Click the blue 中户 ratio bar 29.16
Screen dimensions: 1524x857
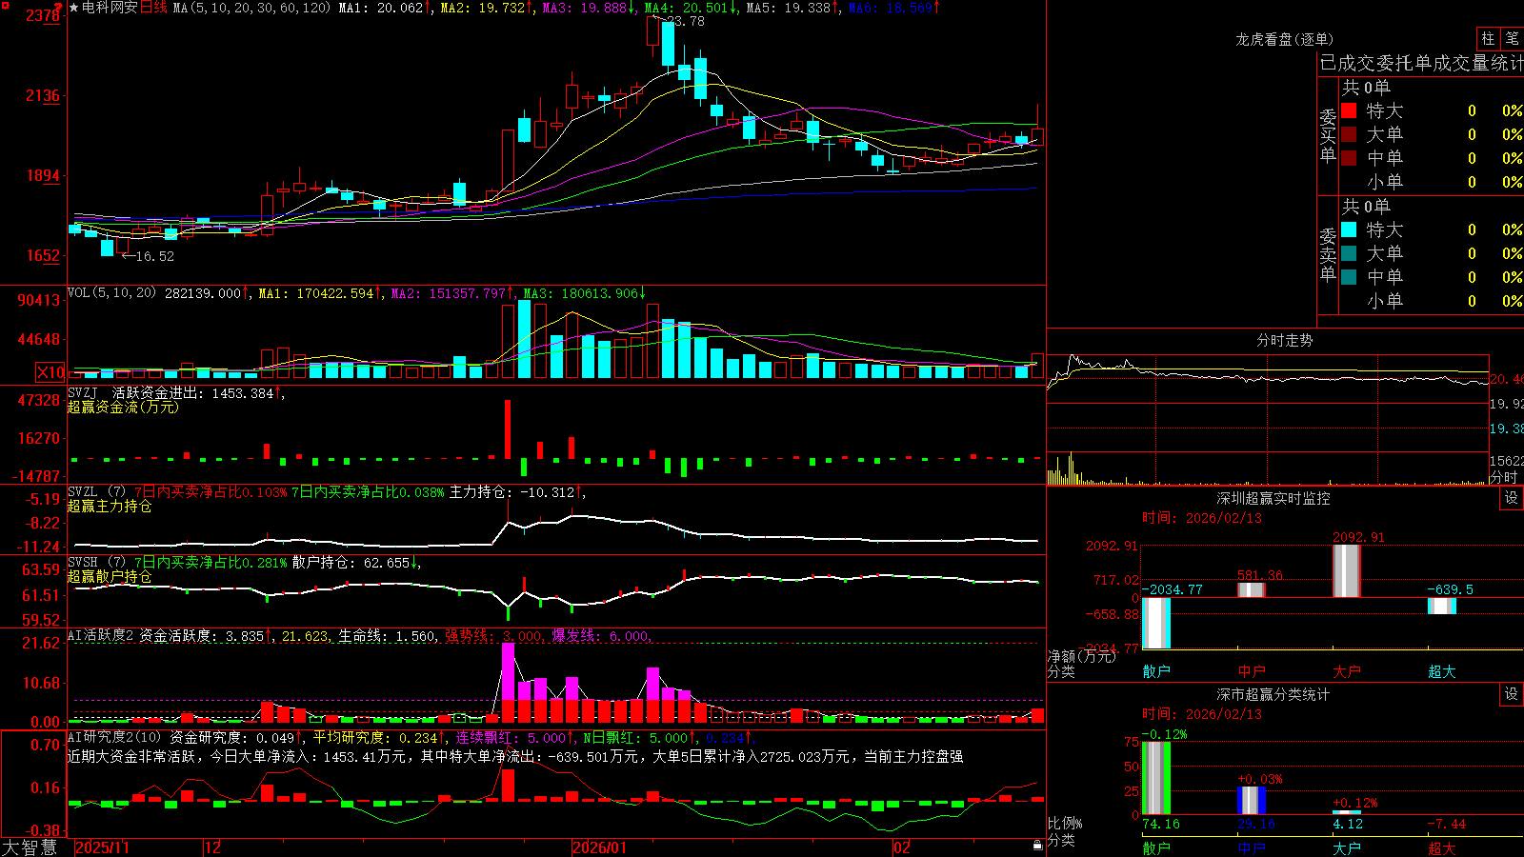(x=1252, y=801)
